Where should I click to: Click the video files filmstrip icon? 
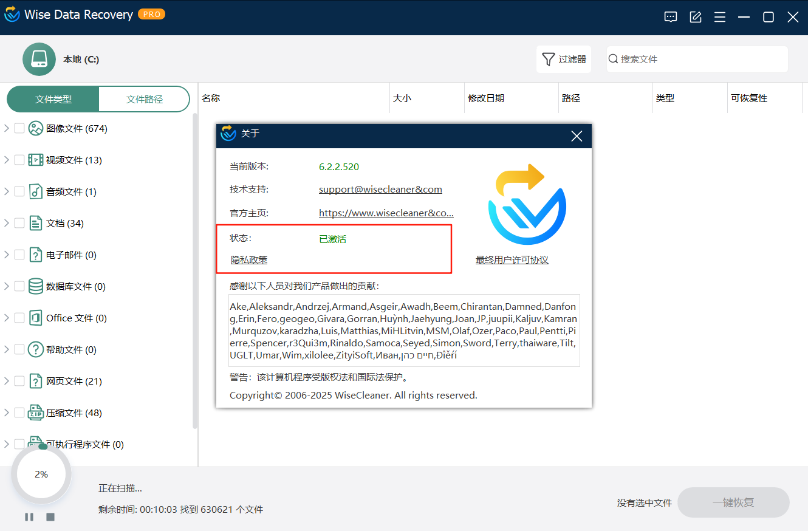[36, 160]
